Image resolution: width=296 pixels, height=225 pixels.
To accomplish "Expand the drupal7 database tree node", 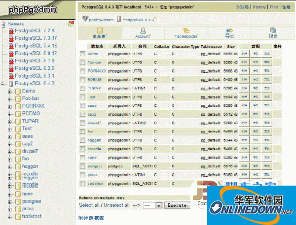I will coord(10,152).
